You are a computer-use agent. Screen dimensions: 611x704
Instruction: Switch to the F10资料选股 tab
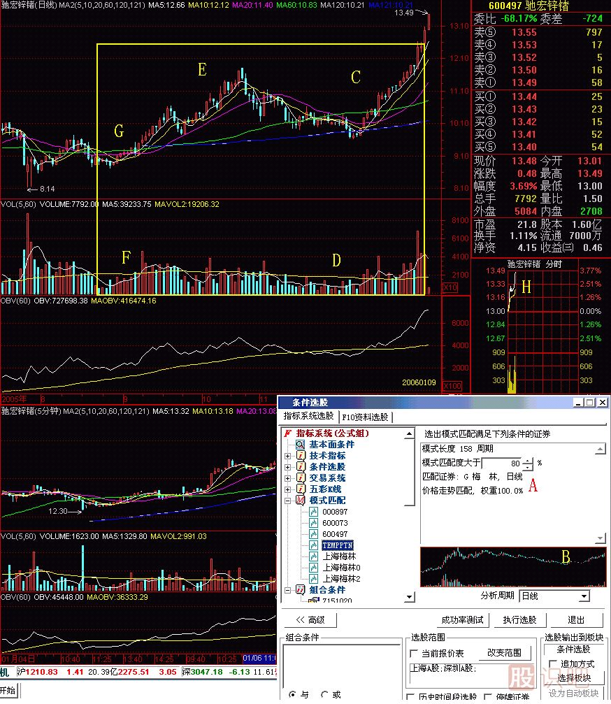tap(366, 417)
